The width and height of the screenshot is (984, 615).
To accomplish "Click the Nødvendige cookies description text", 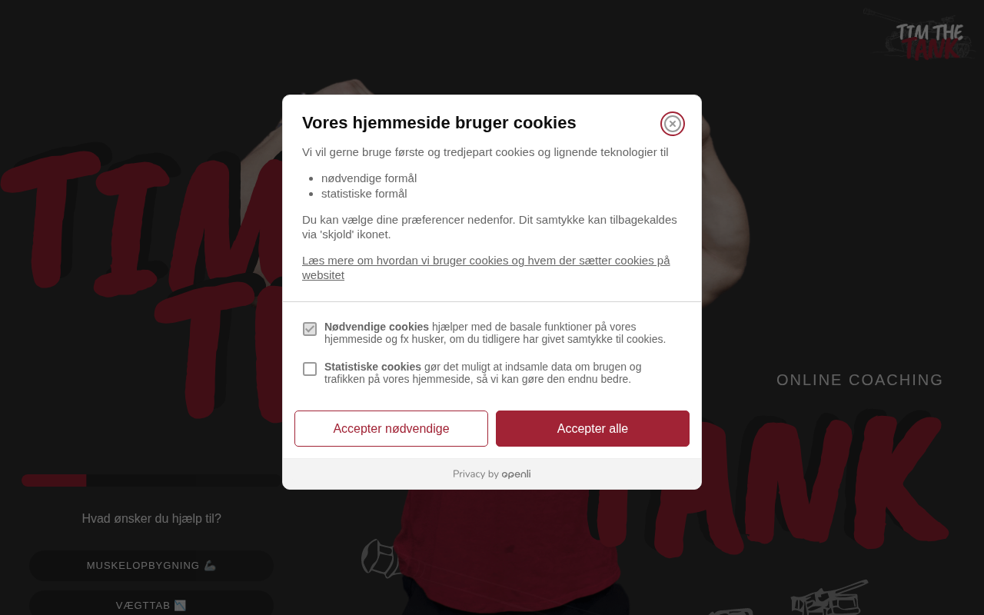I will [x=495, y=333].
